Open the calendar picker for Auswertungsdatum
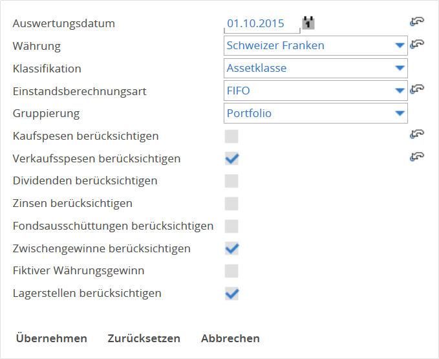Viewport: 439px width, 359px height. tap(309, 23)
